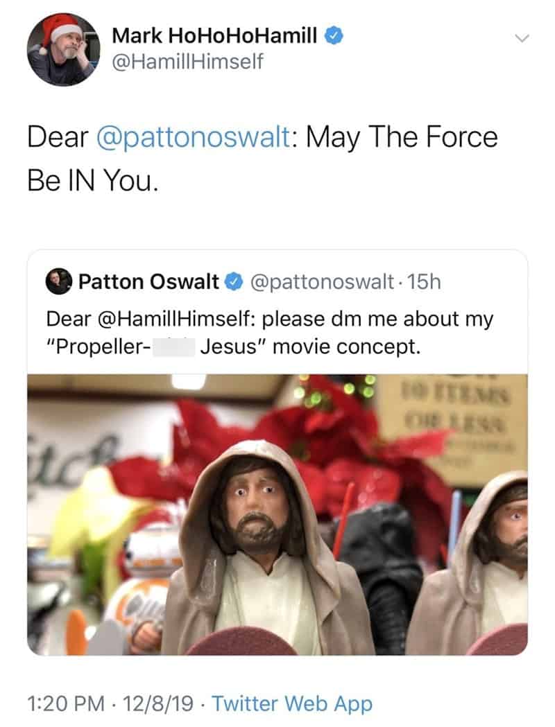Screen dimensions: 555x727
Task: Open the @HamillHimself handle under the name
Action: pos(187,63)
